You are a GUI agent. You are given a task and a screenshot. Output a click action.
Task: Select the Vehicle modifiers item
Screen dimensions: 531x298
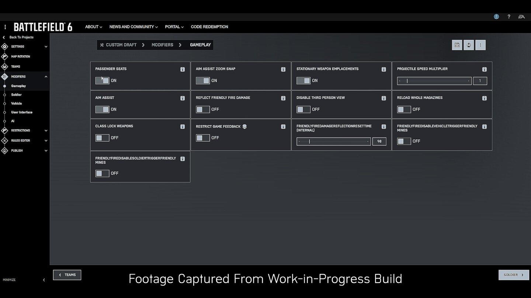pos(17,103)
